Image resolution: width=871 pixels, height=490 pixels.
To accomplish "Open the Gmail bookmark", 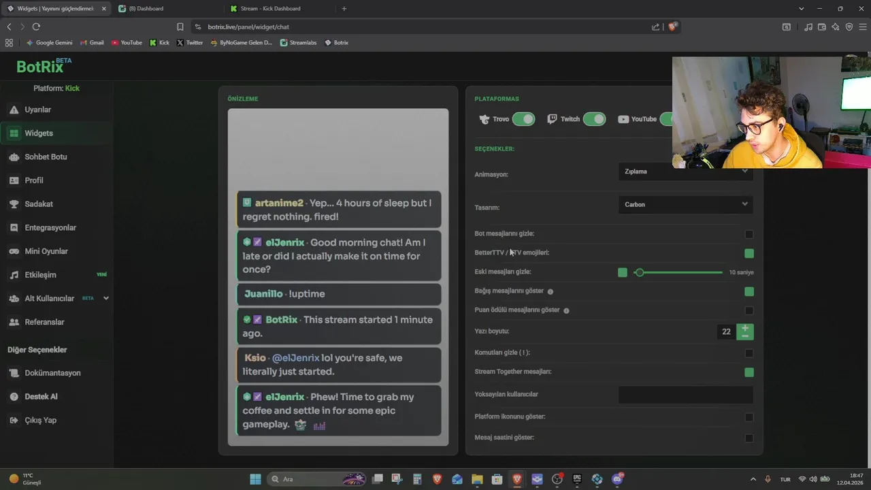I will (92, 42).
